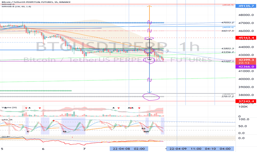Click the red 37243.4 price label
Image resolution: width=257 pixels, height=152 pixels.
point(245,101)
